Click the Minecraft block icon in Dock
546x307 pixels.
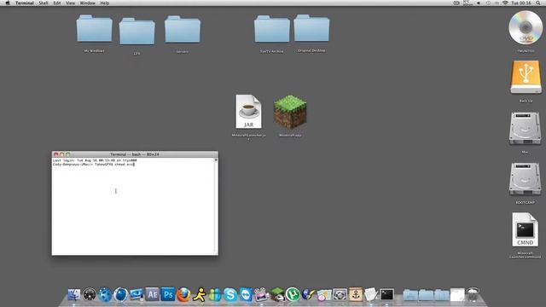277,294
